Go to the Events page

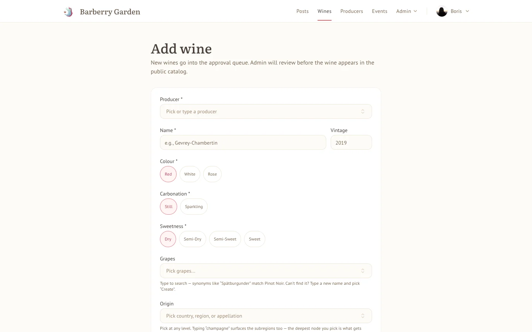click(379, 11)
